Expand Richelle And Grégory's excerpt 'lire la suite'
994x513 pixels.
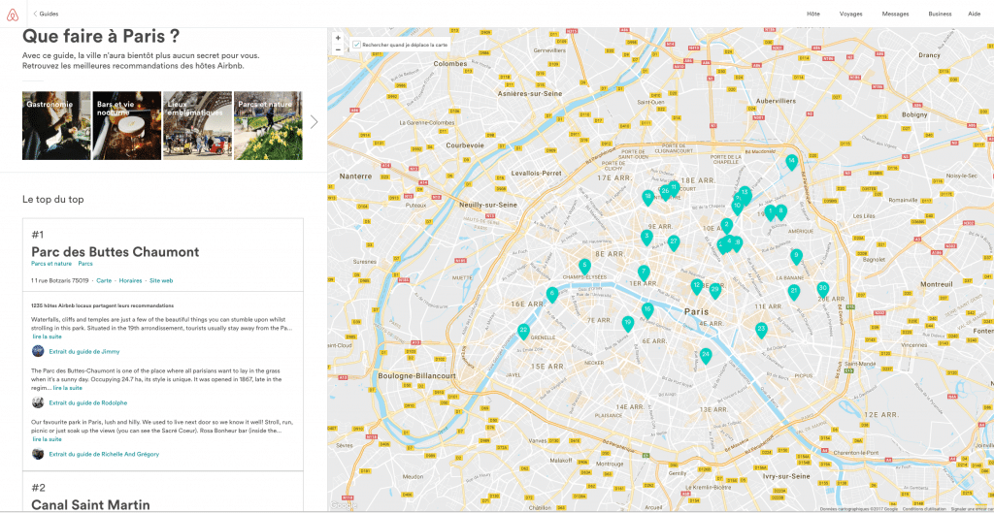(47, 439)
